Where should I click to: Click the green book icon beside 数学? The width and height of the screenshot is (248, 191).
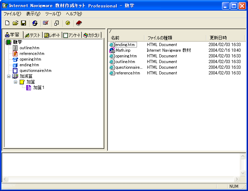click(9, 42)
